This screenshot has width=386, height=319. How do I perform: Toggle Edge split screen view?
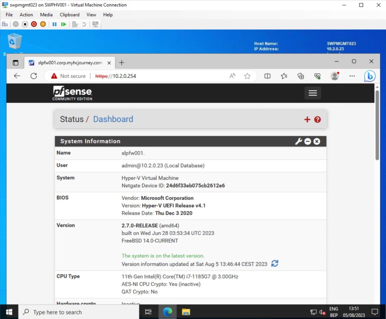pos(267,76)
